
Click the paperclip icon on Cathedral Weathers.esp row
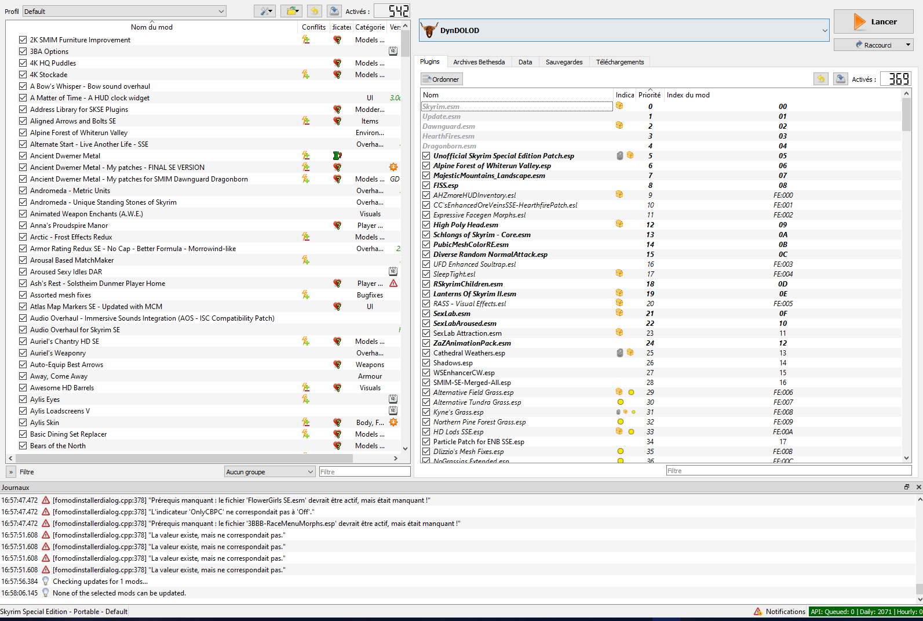point(620,353)
